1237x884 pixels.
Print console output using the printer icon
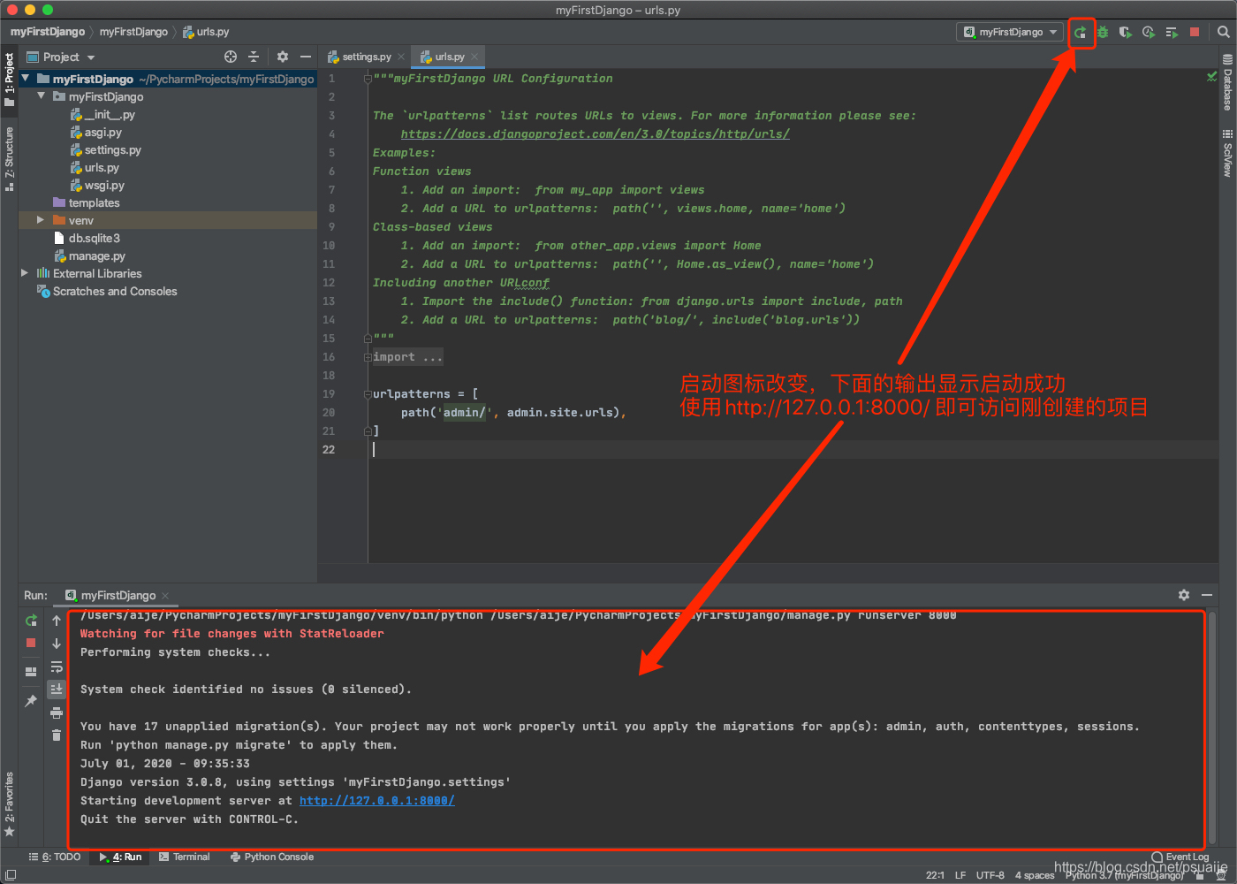point(57,713)
